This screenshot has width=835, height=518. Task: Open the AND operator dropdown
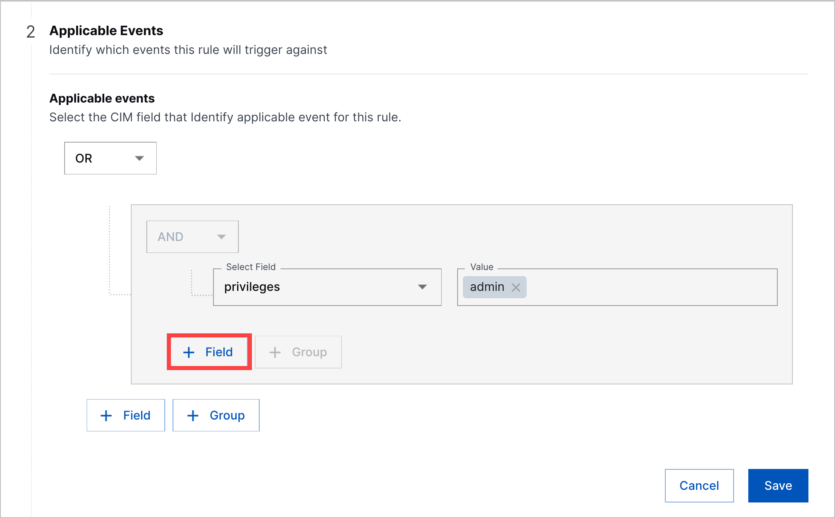pyautogui.click(x=192, y=237)
